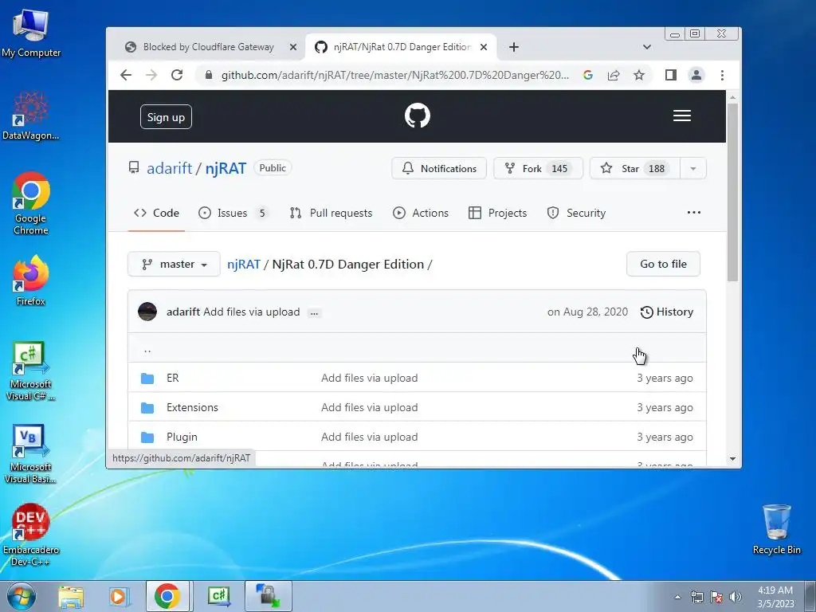This screenshot has height=612, width=816.
Task: Click the ER folder icon
Action: 147,378
